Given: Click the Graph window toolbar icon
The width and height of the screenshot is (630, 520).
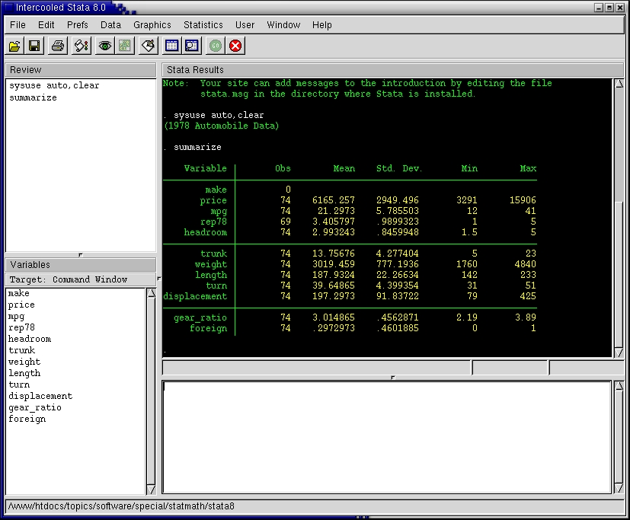Looking at the screenshot, I should pos(125,46).
